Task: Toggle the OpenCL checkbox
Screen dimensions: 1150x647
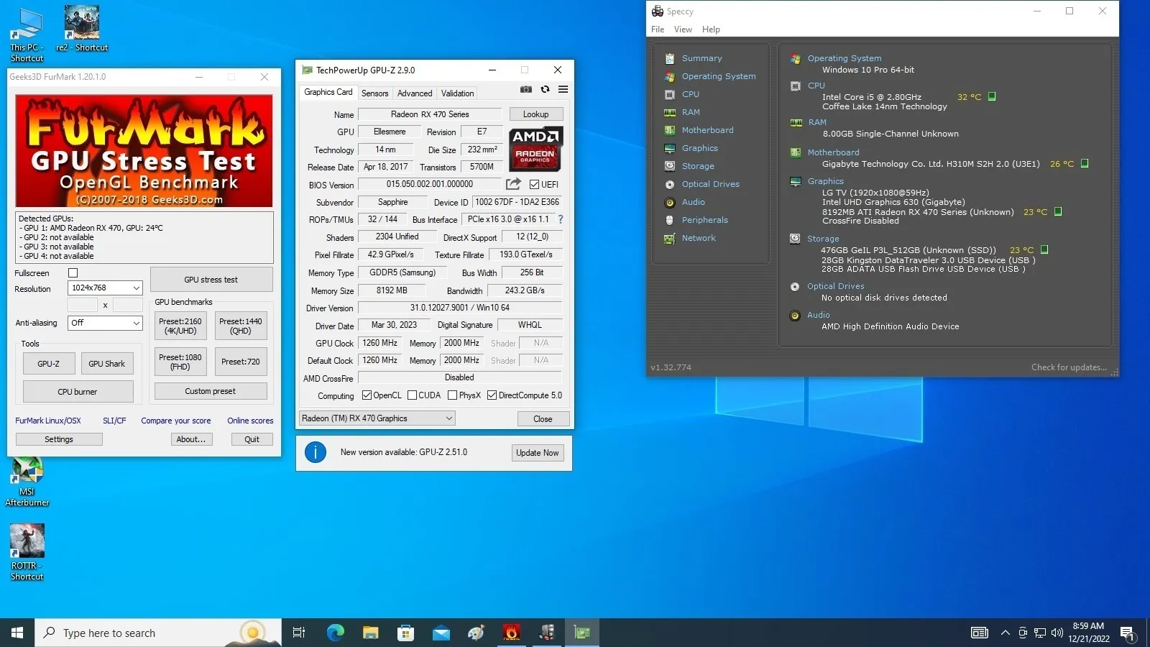Action: 367,395
